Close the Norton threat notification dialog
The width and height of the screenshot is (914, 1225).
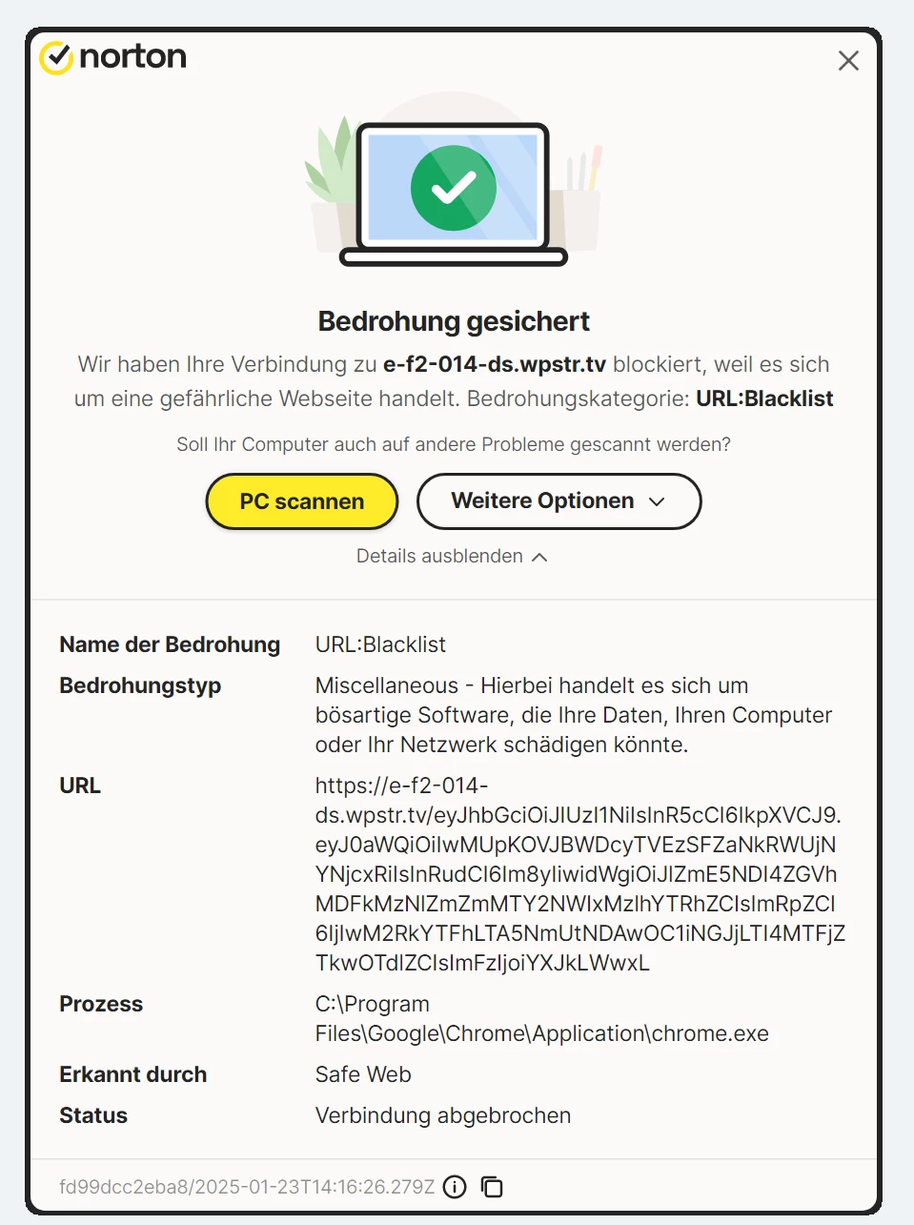[848, 61]
